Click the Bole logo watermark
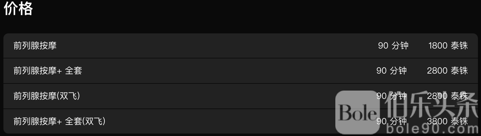481x136 pixels. pos(358,113)
